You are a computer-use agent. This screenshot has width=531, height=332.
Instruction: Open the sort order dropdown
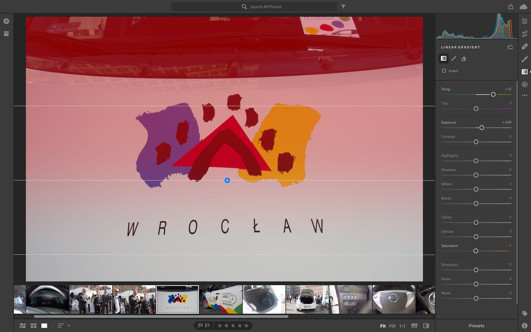tap(64, 325)
